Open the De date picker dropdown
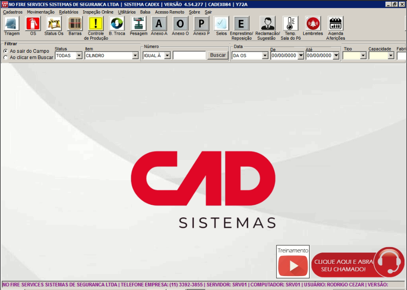The height and width of the screenshot is (290, 407). (x=301, y=55)
